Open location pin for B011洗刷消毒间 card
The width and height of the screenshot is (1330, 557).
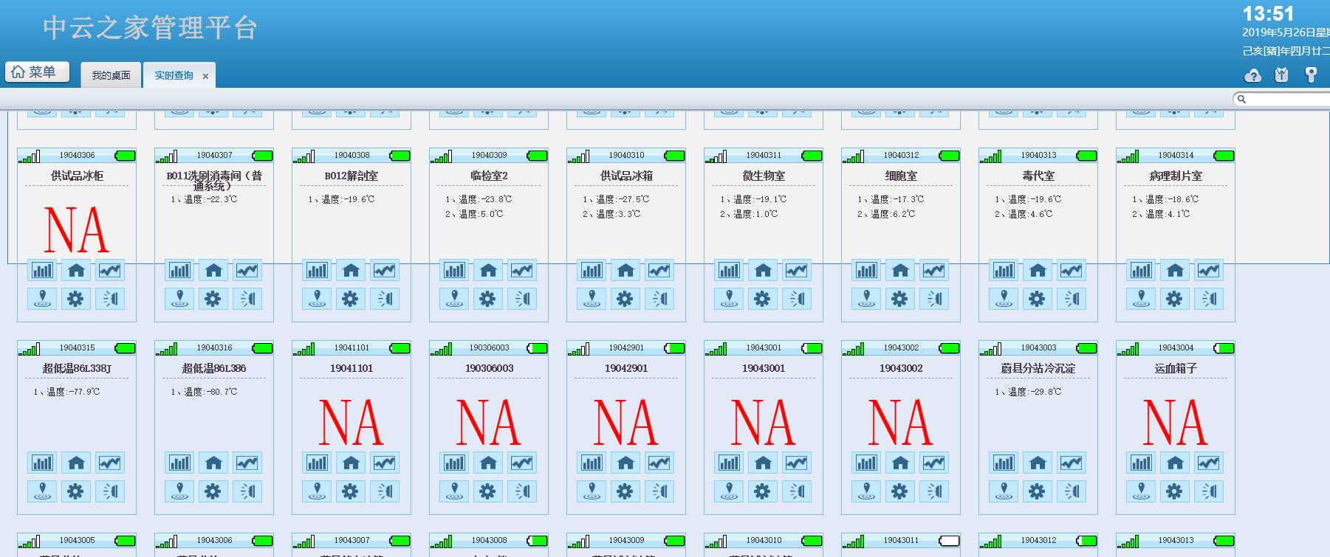(179, 299)
